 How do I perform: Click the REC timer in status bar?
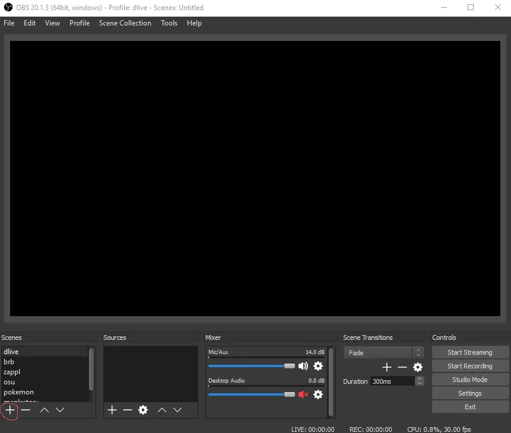(370, 429)
